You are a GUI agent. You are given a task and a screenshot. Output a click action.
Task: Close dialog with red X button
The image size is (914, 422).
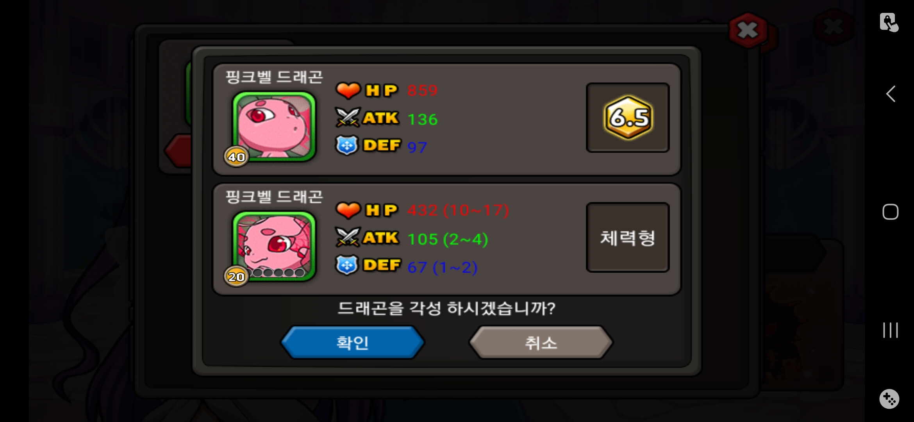[748, 30]
